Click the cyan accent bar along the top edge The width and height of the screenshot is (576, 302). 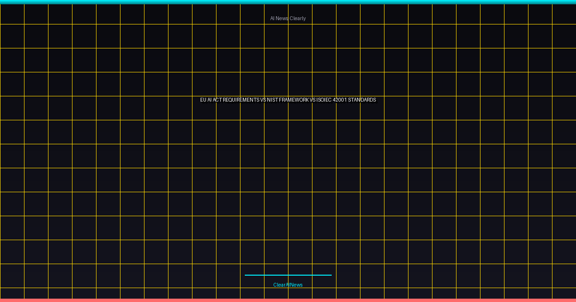point(288,2)
